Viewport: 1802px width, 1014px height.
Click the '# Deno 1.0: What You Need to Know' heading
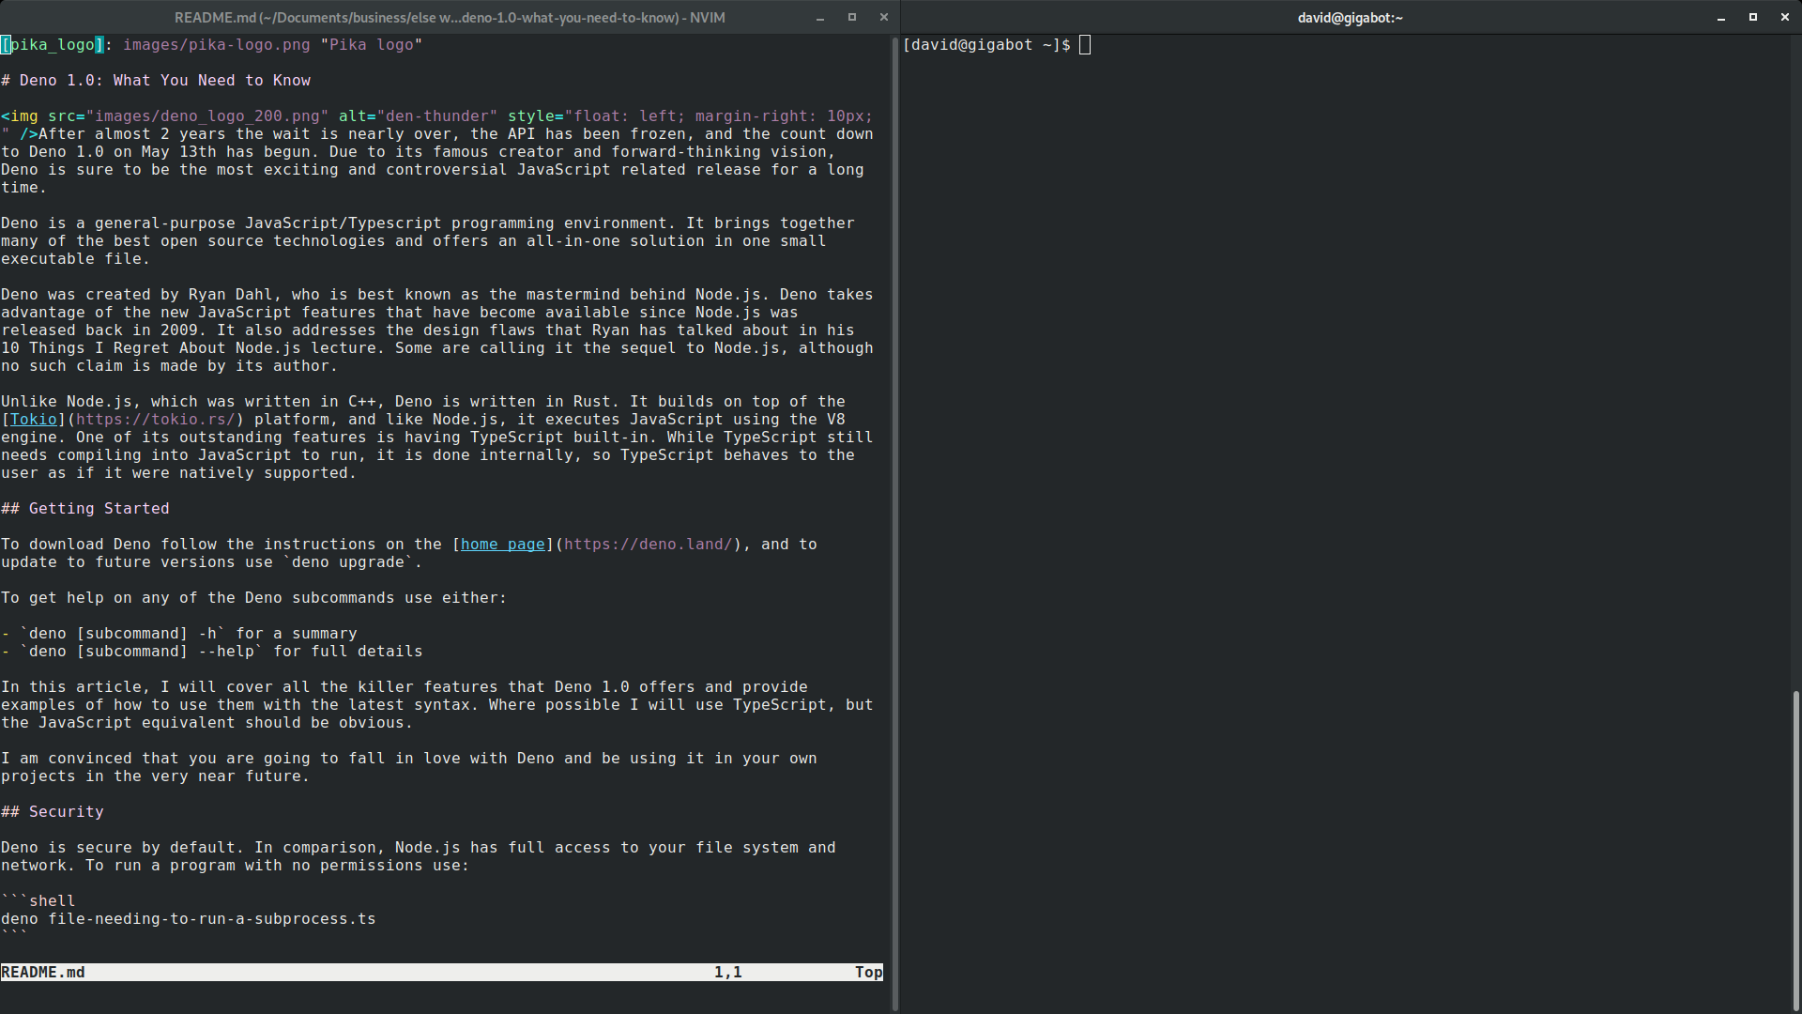click(156, 81)
